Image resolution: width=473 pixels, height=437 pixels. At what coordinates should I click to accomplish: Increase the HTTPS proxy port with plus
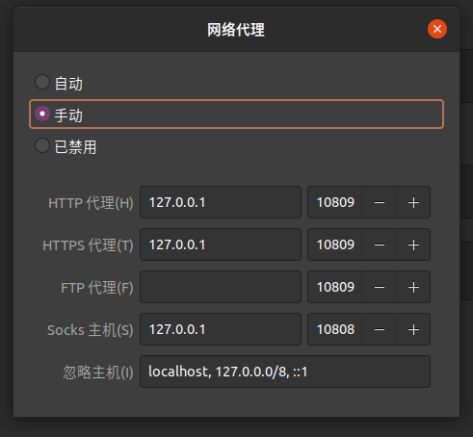[413, 244]
